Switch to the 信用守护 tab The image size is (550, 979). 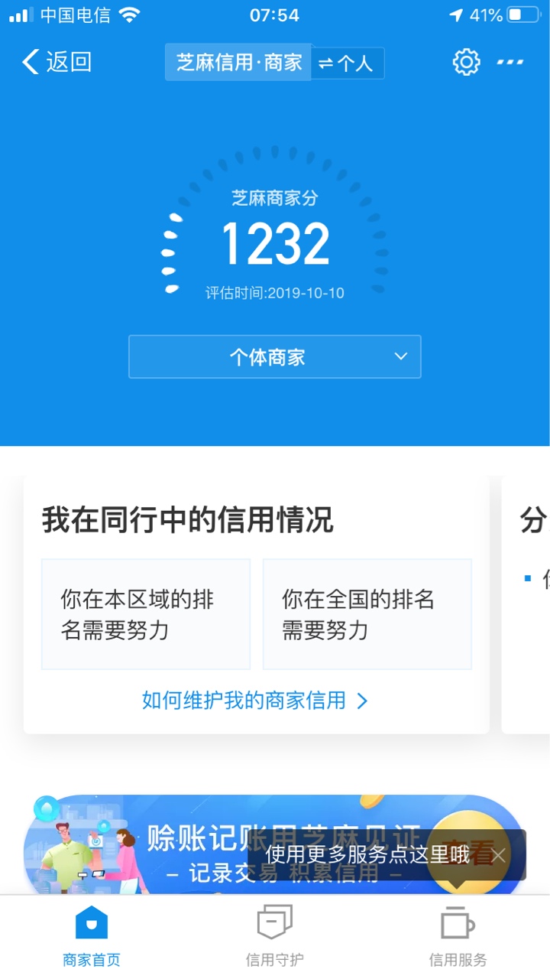[274, 935]
